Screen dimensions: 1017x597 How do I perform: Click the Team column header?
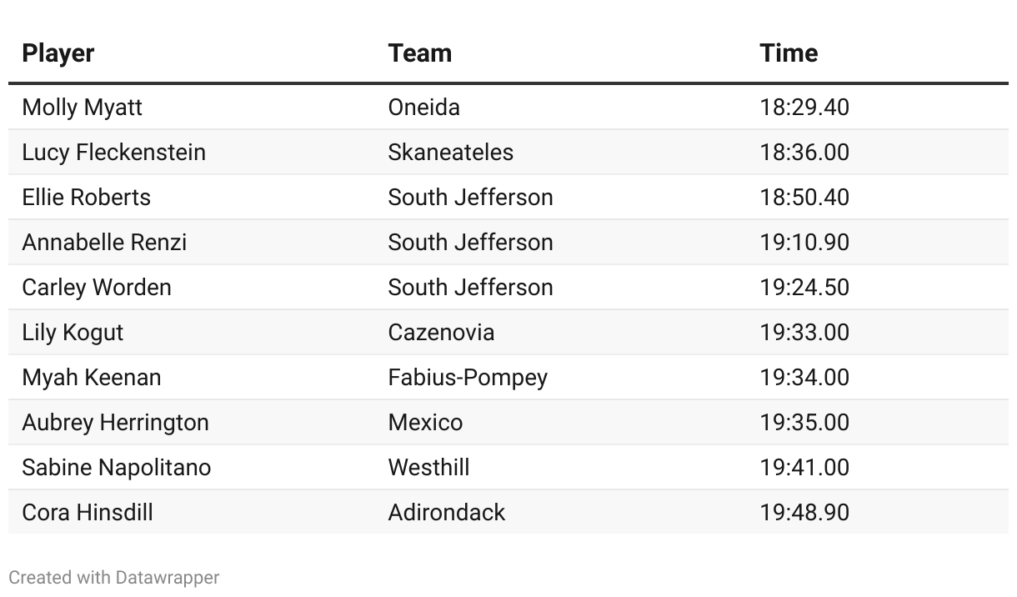point(420,53)
